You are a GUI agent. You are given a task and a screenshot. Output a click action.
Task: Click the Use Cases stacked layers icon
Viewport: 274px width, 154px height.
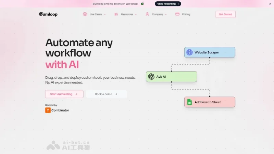[x=85, y=14]
